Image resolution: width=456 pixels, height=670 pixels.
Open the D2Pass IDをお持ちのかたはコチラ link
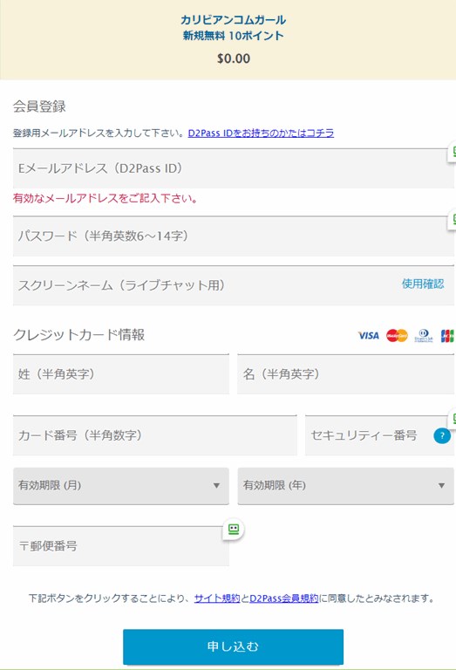click(261, 133)
